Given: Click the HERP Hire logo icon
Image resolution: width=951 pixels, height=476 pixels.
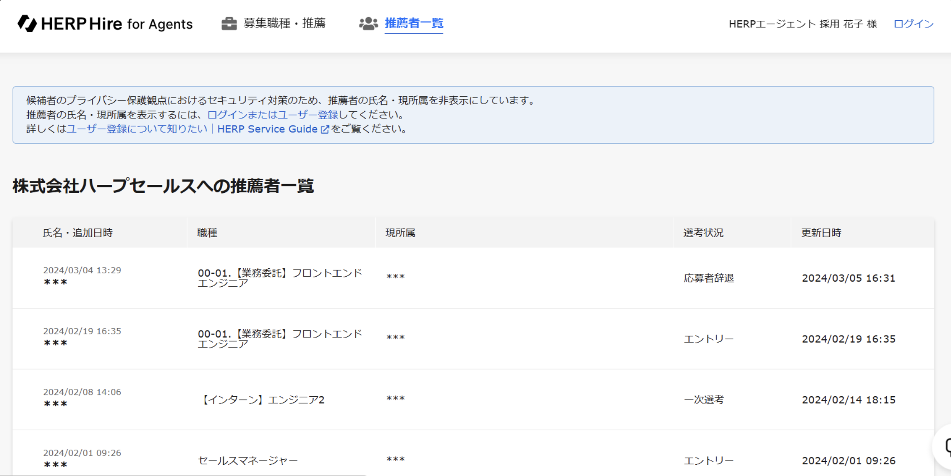Looking at the screenshot, I should click(27, 23).
